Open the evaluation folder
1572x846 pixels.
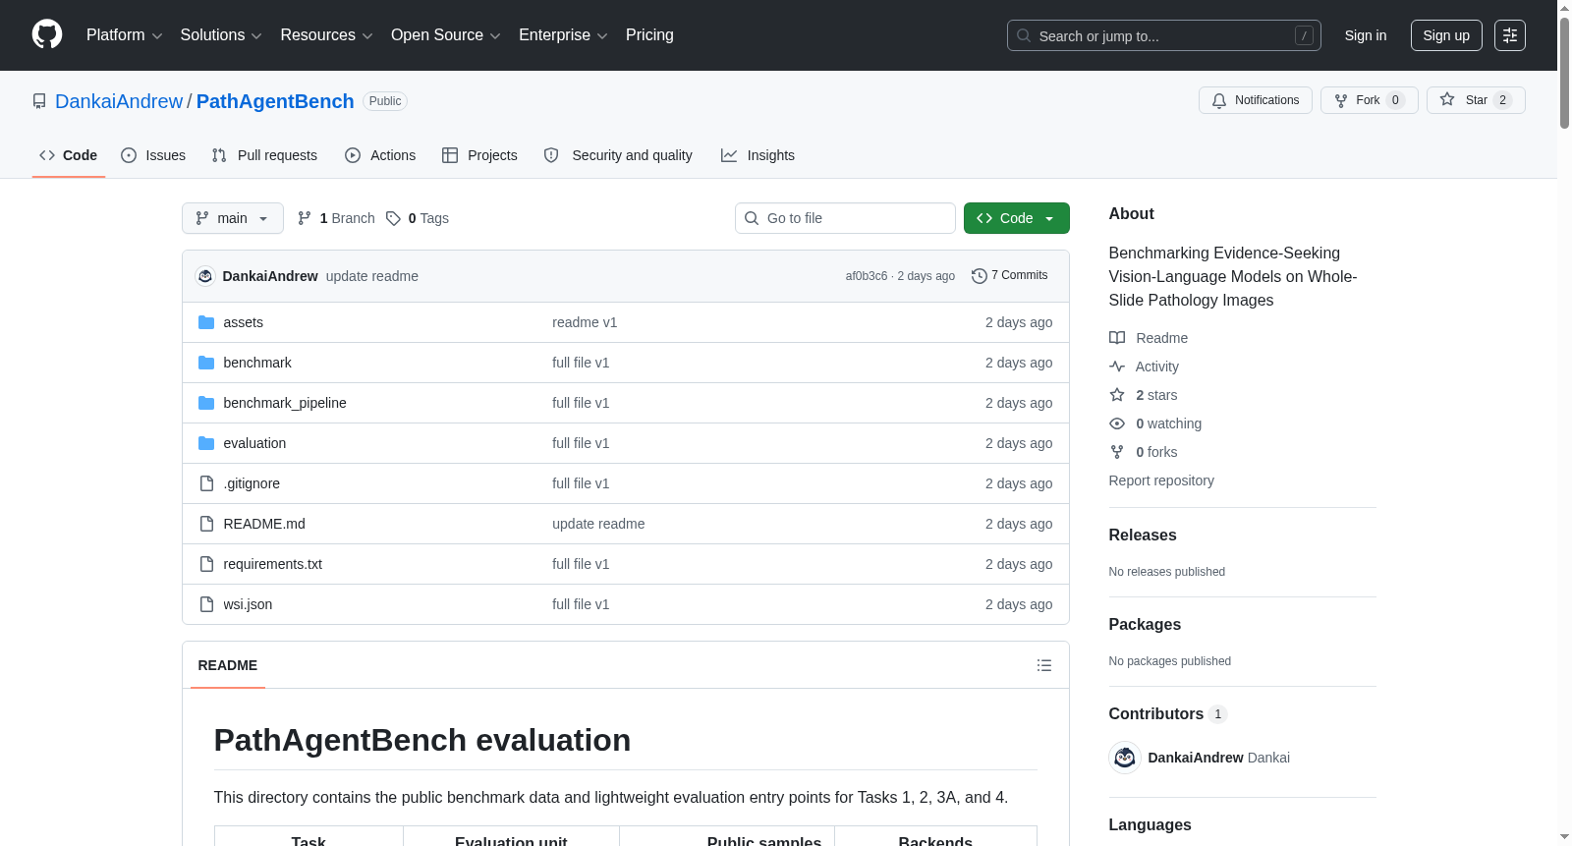(x=254, y=443)
